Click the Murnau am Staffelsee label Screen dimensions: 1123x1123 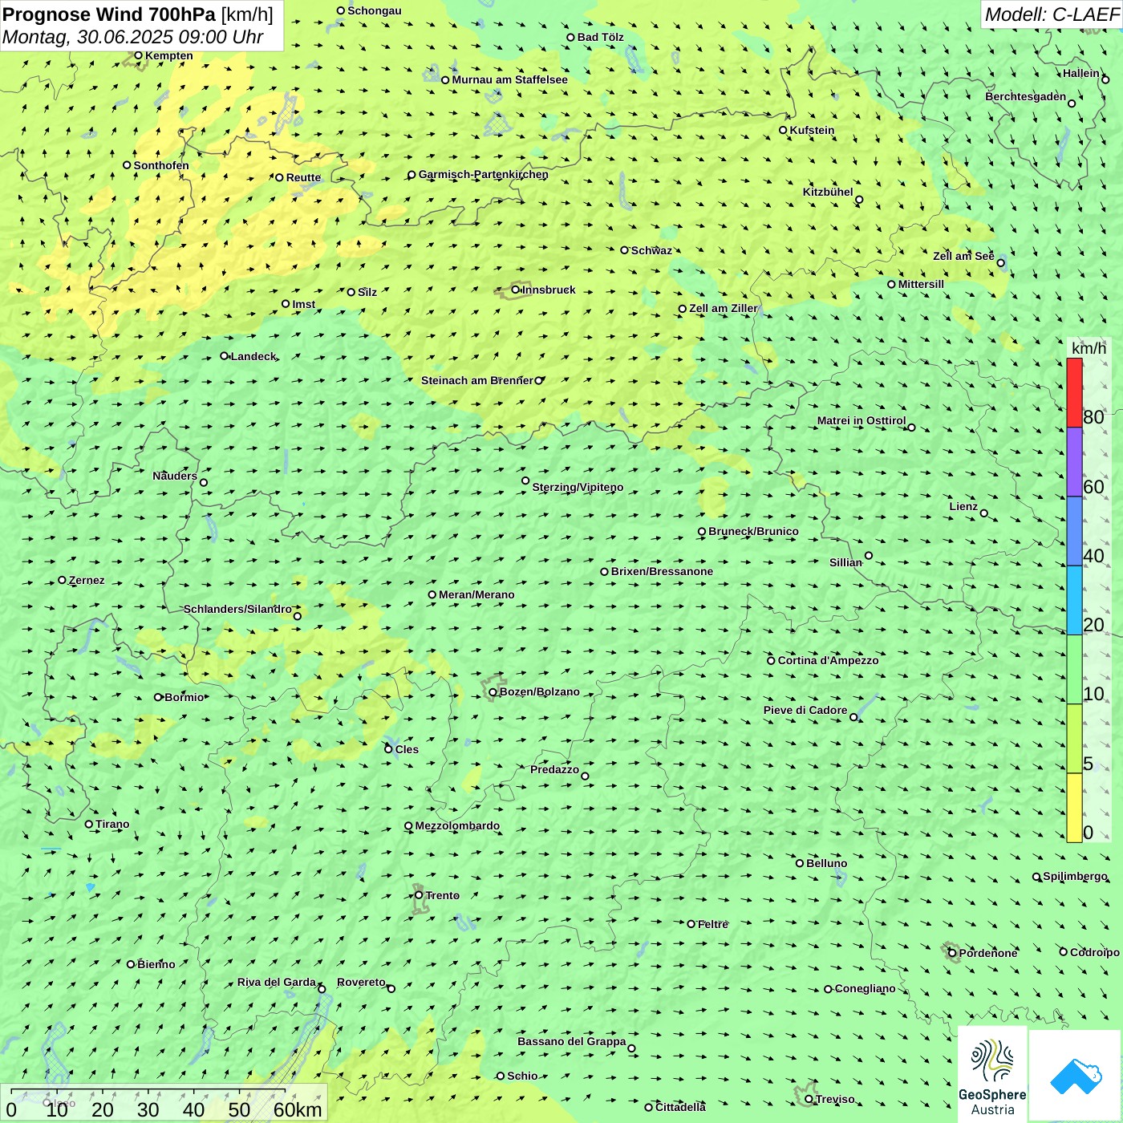pos(509,79)
